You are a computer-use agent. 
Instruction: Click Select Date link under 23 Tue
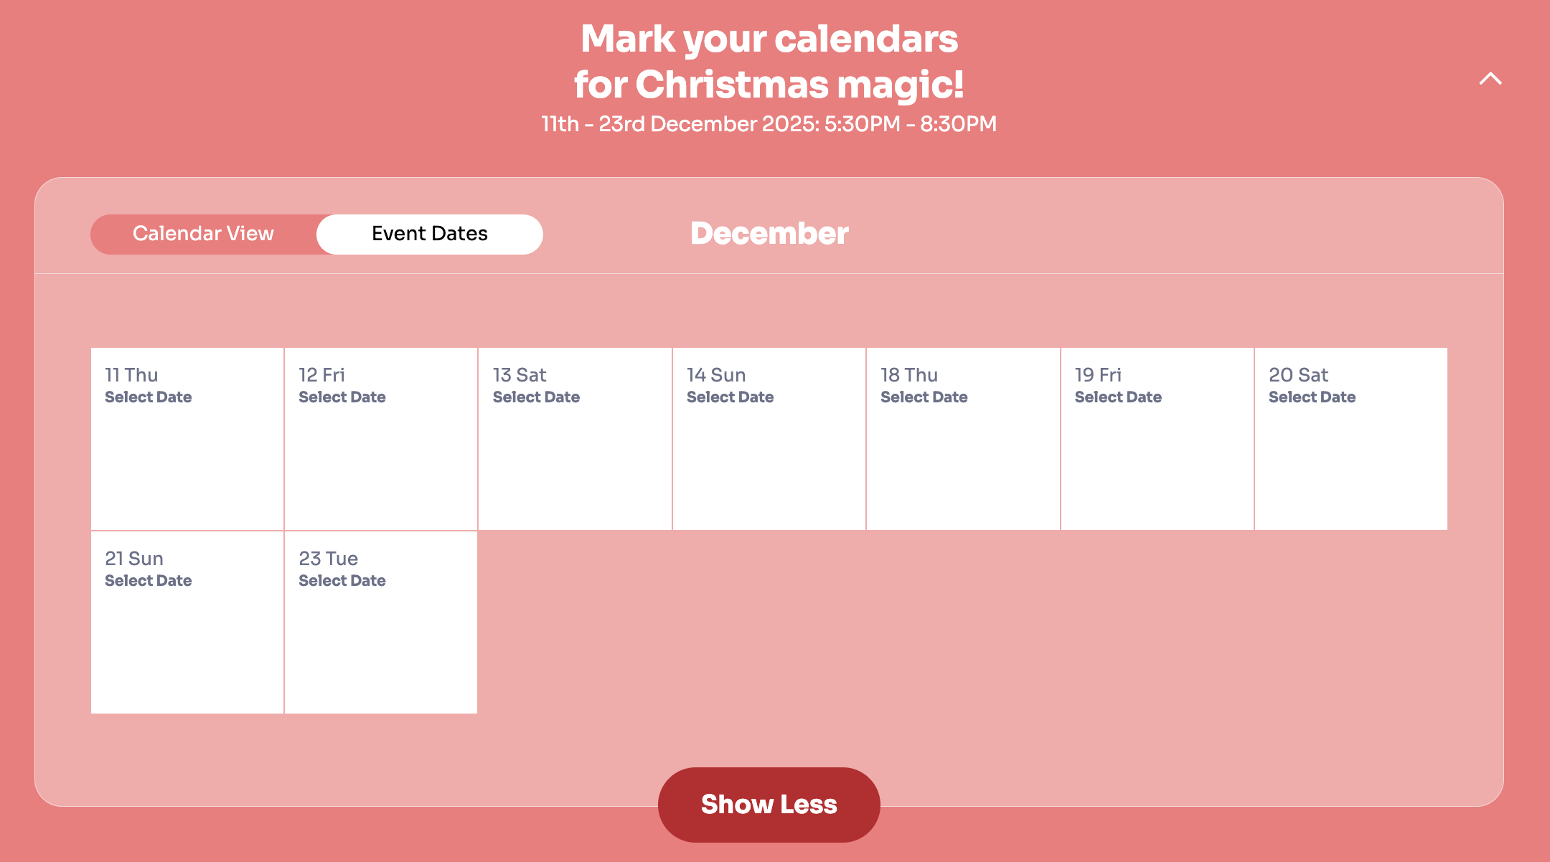342,581
